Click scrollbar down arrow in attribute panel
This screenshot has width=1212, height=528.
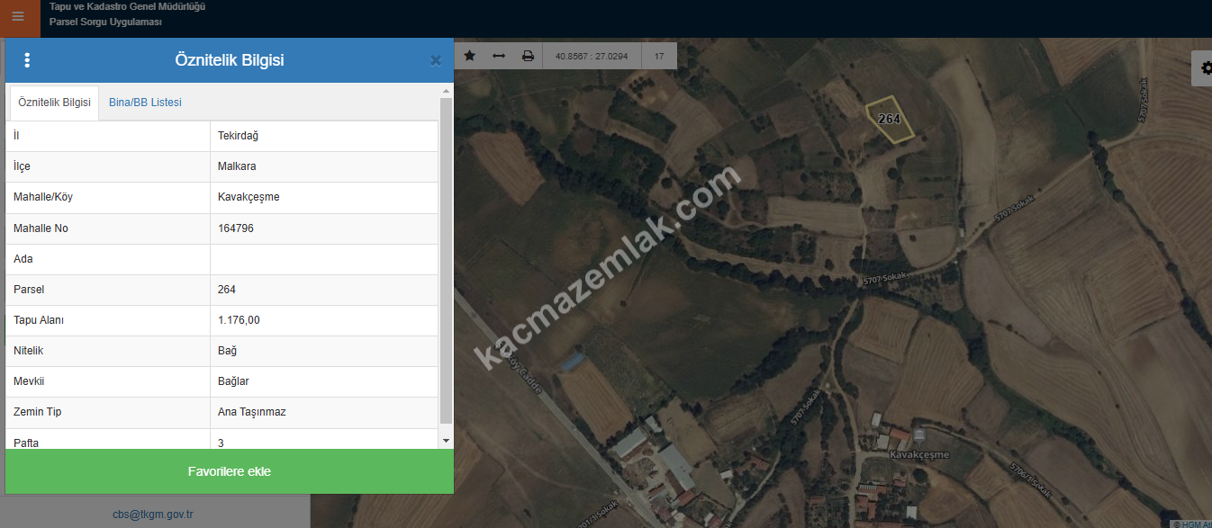(446, 440)
